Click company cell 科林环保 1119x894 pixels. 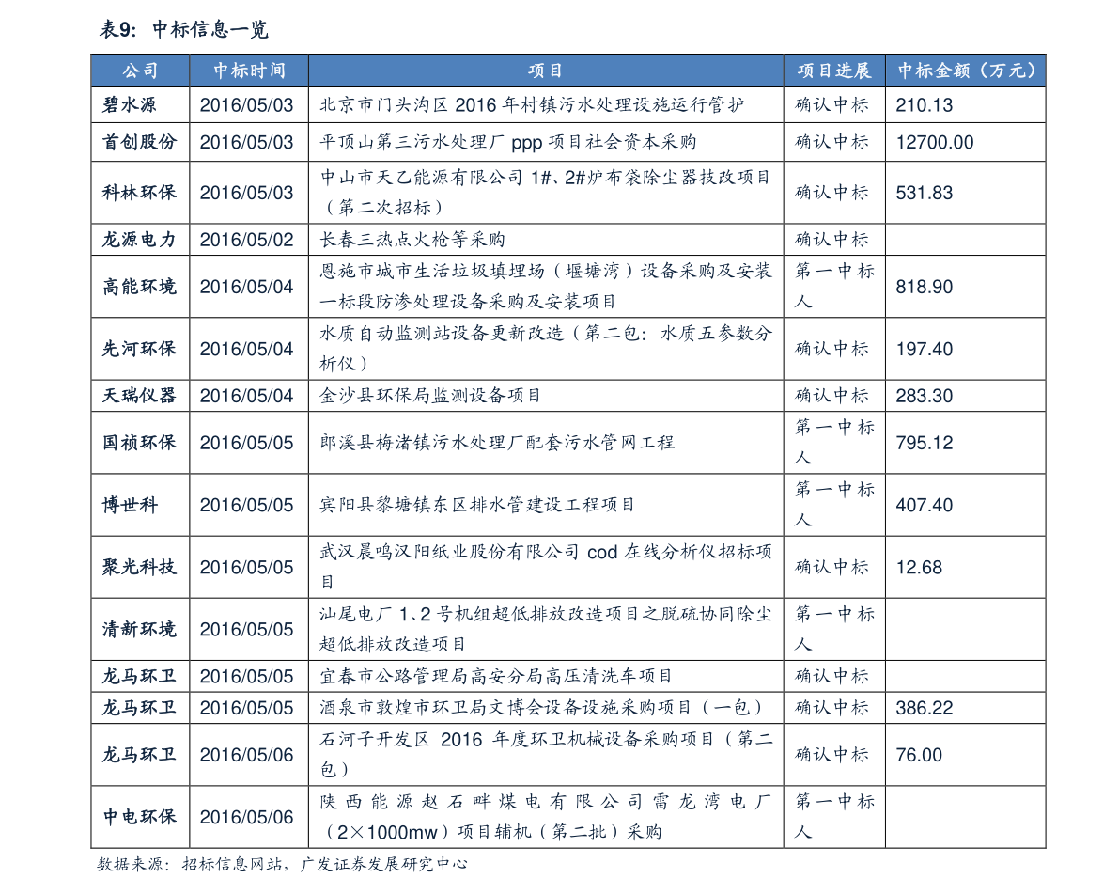[139, 193]
